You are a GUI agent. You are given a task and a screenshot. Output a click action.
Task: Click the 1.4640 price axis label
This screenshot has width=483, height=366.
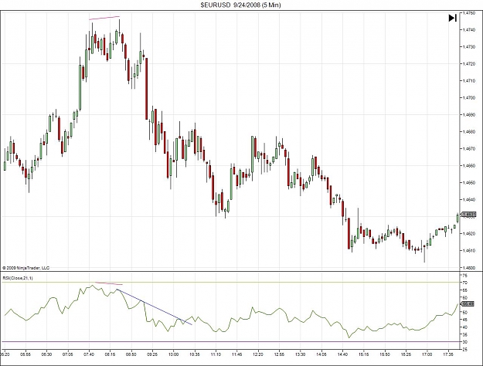(469, 199)
